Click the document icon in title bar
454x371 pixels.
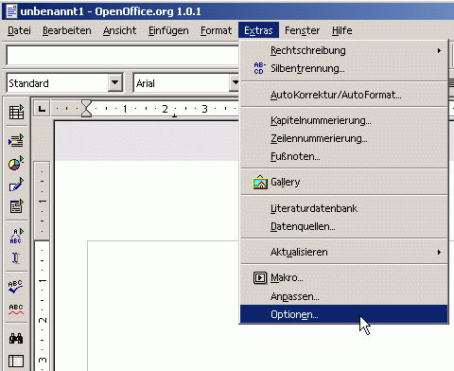[x=11, y=11]
